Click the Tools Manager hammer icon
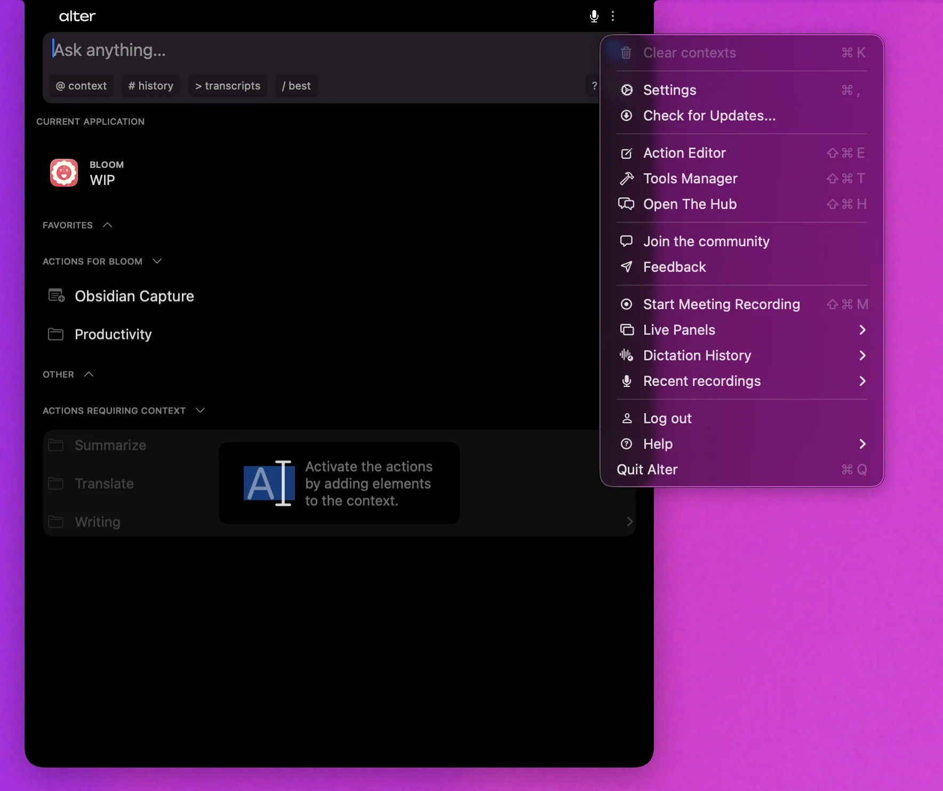Screen dimensions: 943x791 tap(626, 179)
